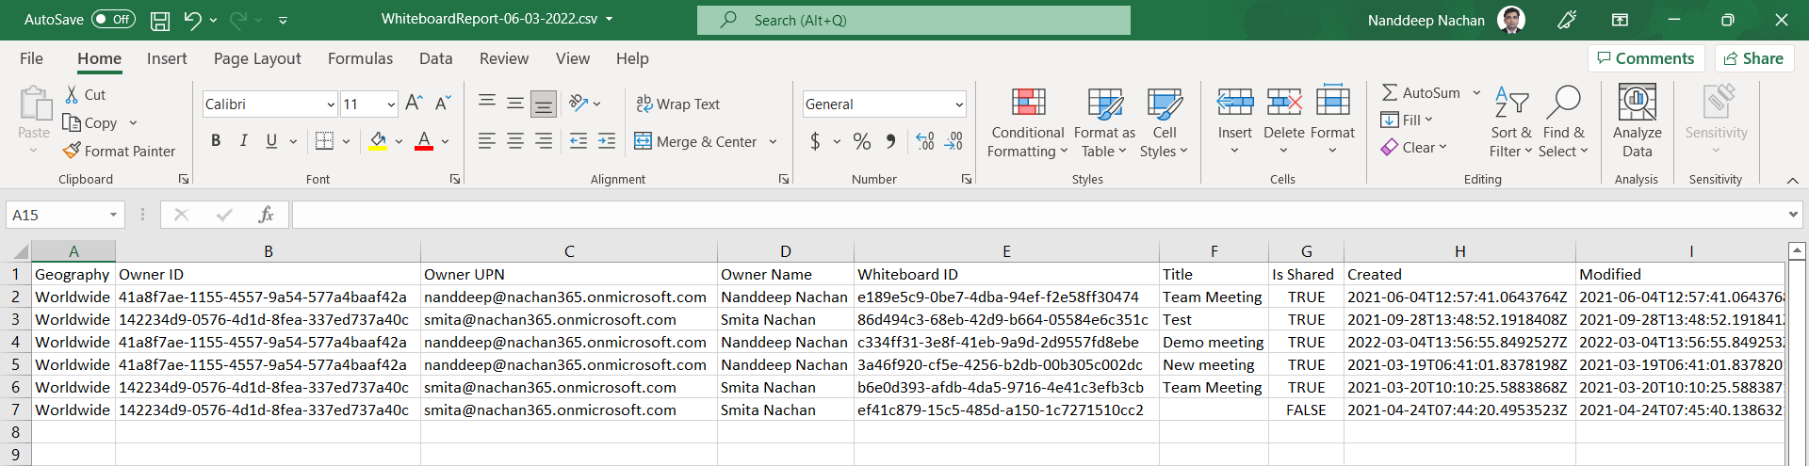Screen dimensions: 1809x466
Task: Click the Insert Function fx icon
Action: tap(266, 215)
